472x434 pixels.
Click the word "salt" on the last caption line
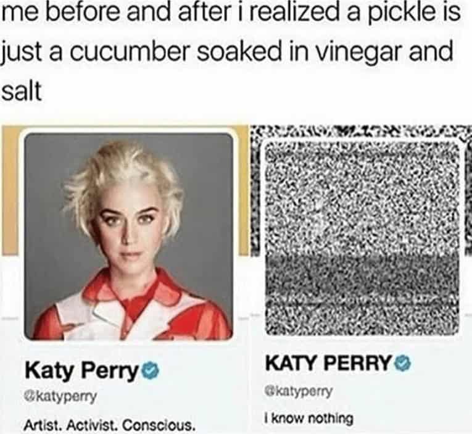[21, 91]
